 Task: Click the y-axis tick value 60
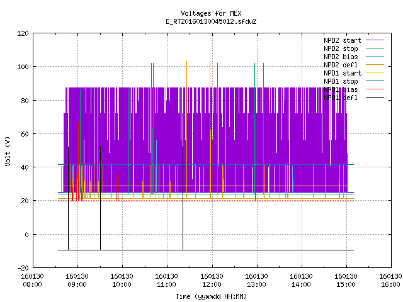pos(25,134)
